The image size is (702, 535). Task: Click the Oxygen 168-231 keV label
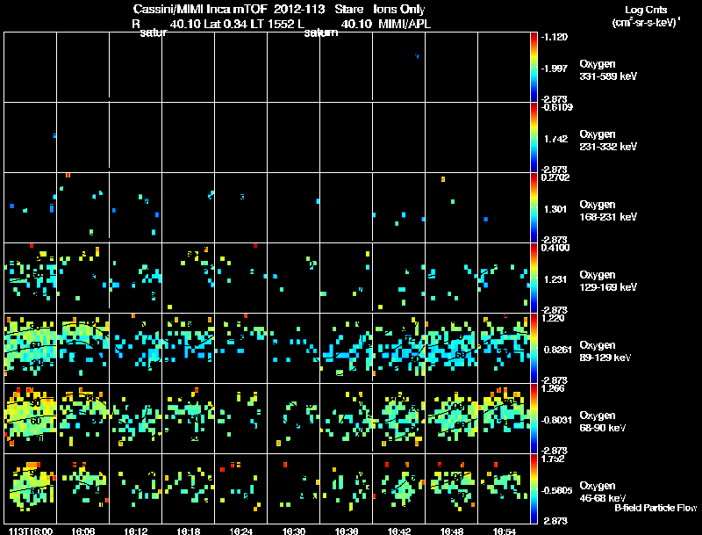pyautogui.click(x=608, y=211)
